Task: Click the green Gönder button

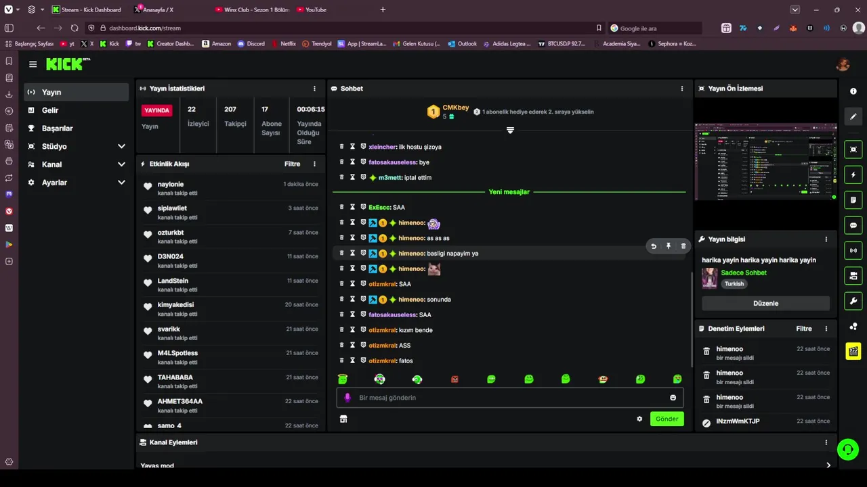Action: click(667, 419)
